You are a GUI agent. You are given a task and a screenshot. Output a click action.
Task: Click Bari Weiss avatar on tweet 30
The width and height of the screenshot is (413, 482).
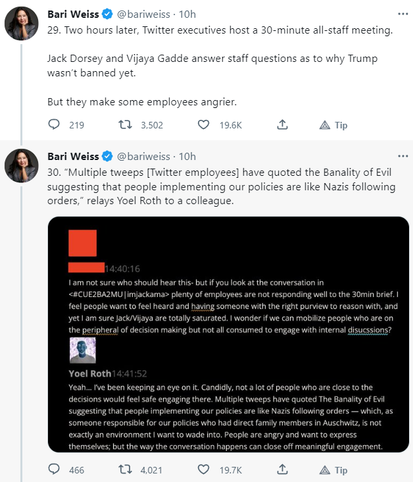point(21,165)
